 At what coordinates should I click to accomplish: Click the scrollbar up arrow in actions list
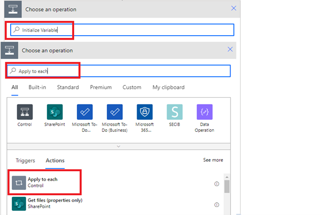pos(227,177)
